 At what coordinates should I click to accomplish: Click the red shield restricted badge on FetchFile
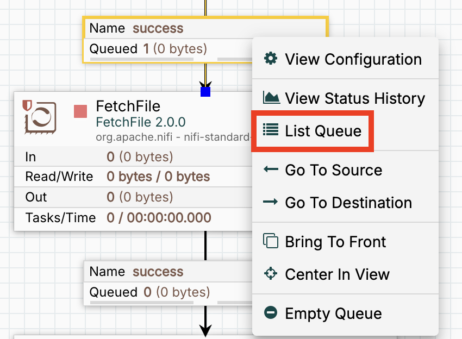pos(27,104)
